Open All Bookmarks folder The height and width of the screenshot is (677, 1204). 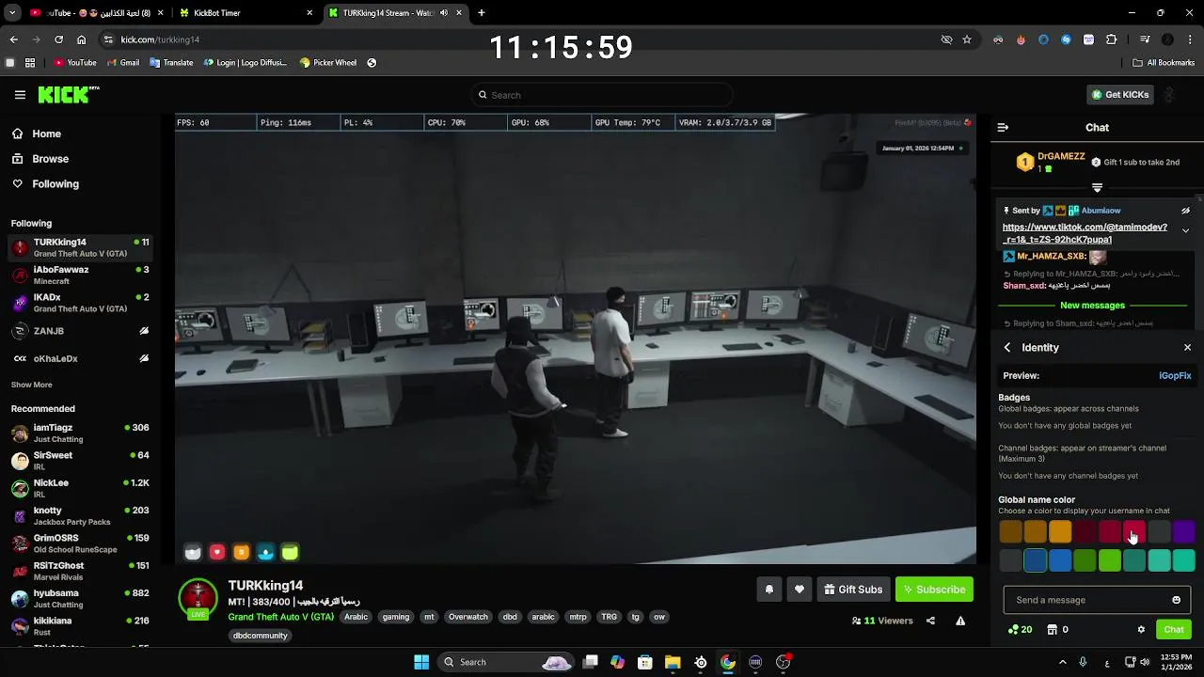[1164, 63]
